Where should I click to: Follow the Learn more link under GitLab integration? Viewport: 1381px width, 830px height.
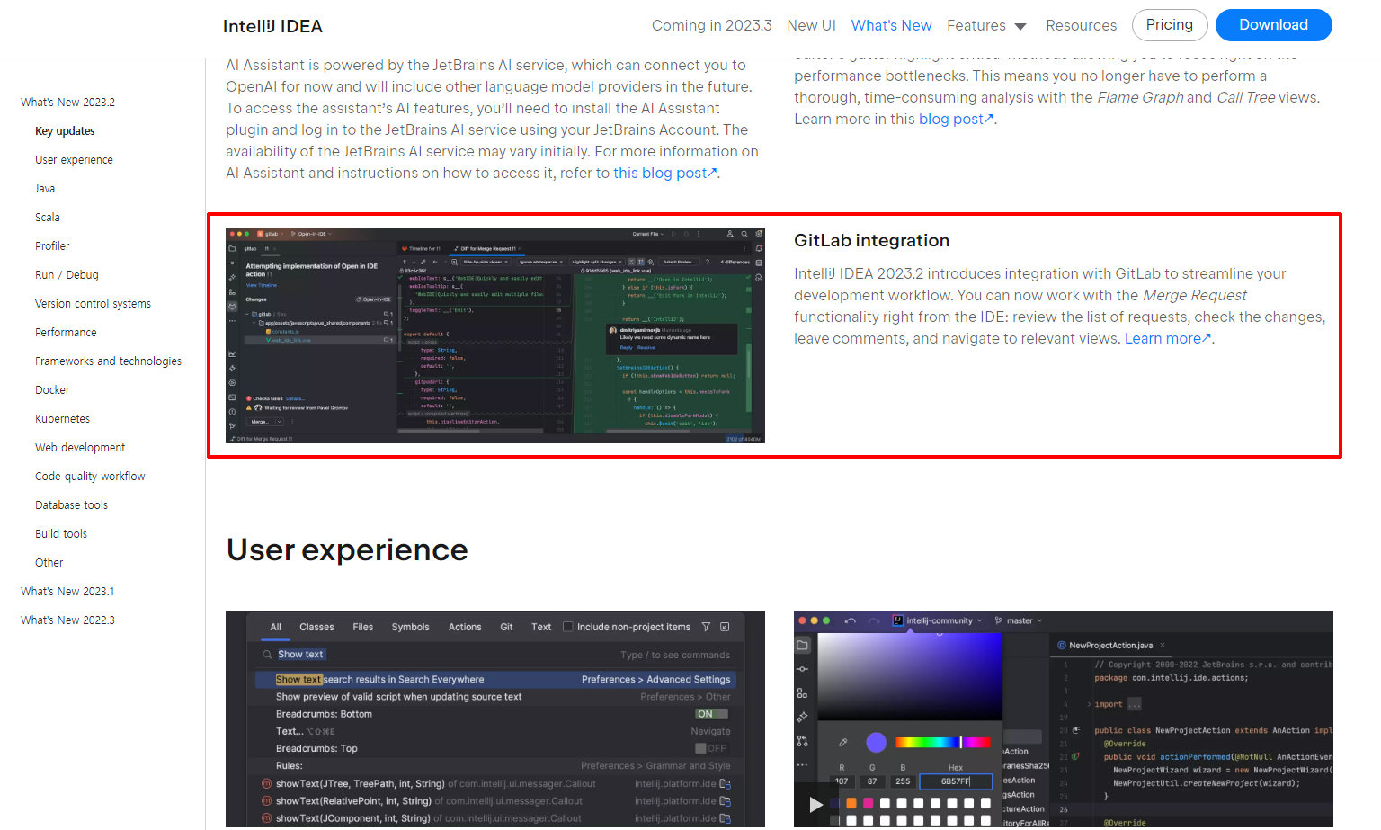point(1167,338)
